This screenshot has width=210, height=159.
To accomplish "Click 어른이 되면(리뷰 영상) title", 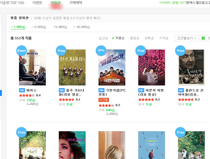I will (x=151, y=92).
